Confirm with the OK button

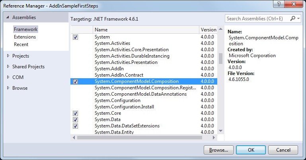pyautogui.click(x=251, y=150)
